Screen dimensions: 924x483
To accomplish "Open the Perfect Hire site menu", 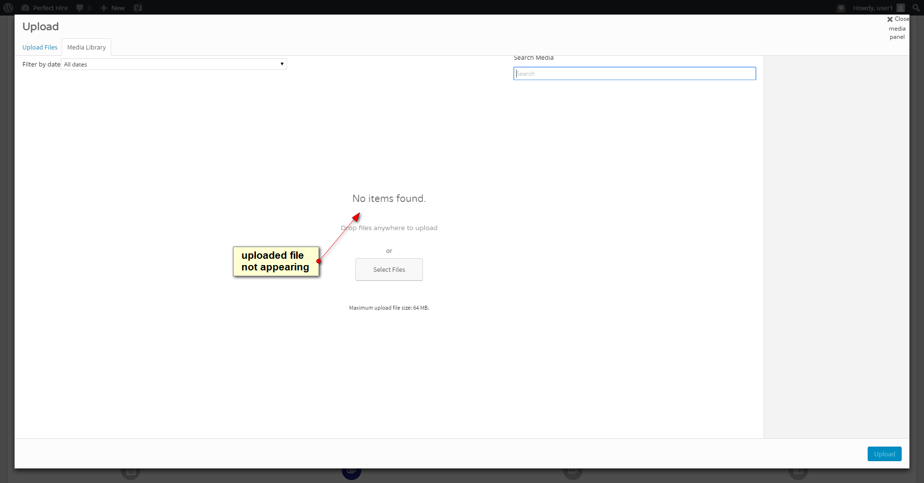I will pyautogui.click(x=45, y=8).
